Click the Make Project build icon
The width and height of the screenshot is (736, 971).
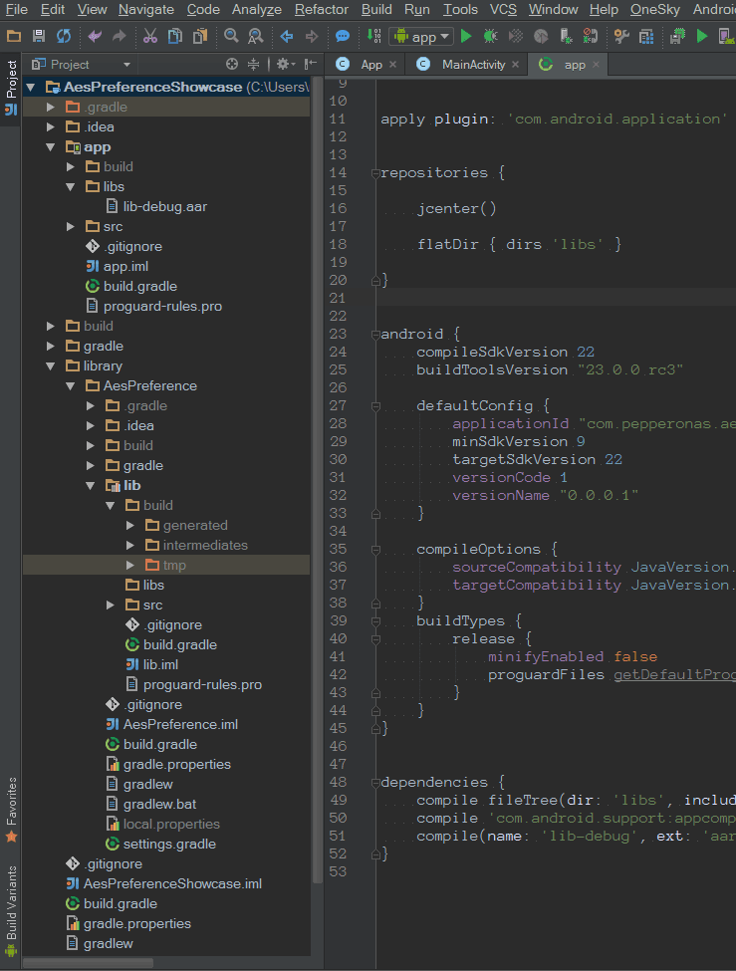(373, 36)
